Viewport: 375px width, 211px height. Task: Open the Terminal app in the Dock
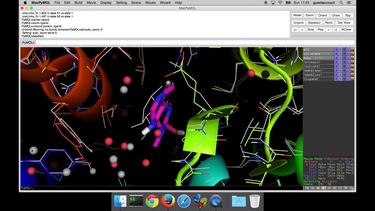tap(136, 201)
